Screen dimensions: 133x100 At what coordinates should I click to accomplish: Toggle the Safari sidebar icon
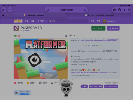click(4, 10)
